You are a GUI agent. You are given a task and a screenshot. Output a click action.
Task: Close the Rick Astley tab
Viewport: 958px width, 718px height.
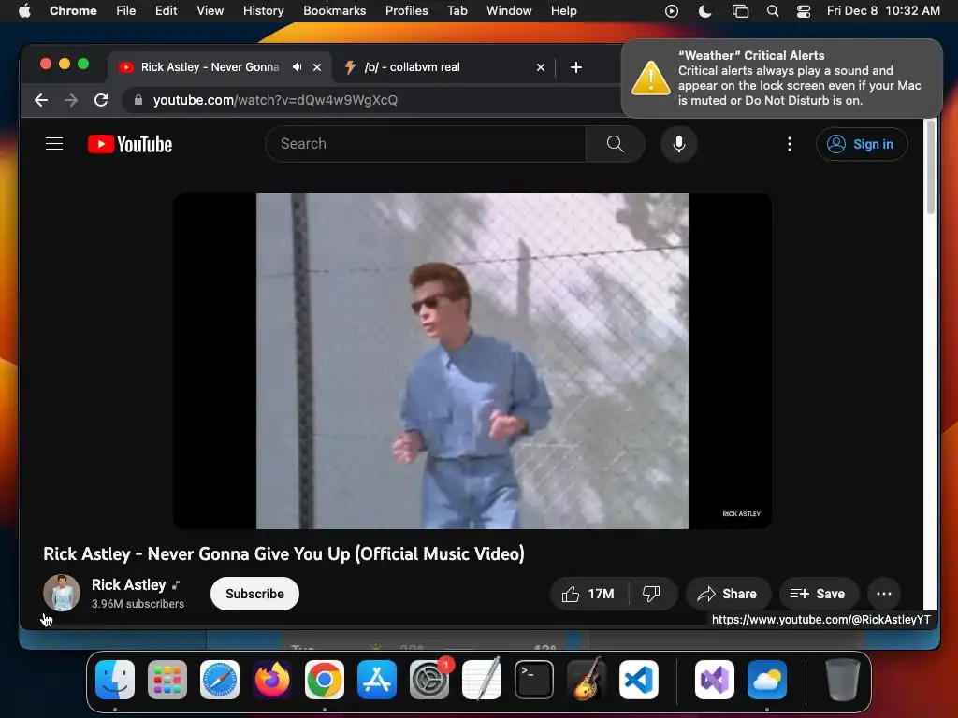tap(317, 67)
